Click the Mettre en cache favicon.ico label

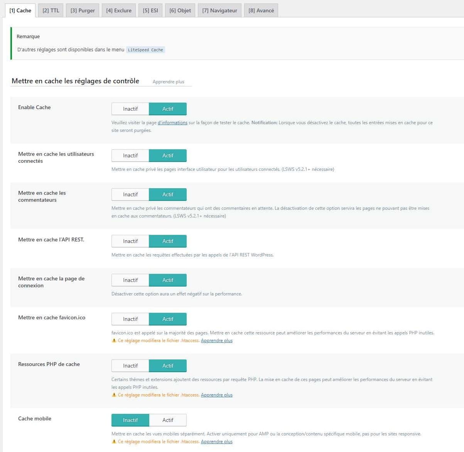point(52,317)
